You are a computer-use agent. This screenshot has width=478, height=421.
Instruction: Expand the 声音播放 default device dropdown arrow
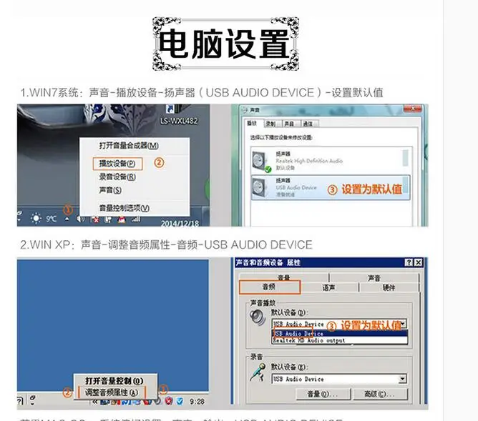pyautogui.click(x=404, y=323)
